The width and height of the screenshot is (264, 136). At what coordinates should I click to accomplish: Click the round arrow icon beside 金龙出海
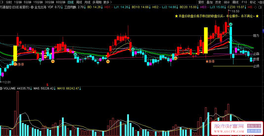pos(32,7)
